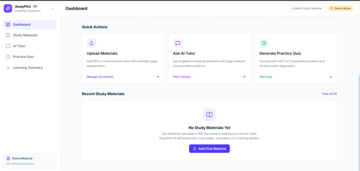Open Practice Quiz in the sidebar
The width and height of the screenshot is (360, 171).
pyautogui.click(x=30, y=57)
